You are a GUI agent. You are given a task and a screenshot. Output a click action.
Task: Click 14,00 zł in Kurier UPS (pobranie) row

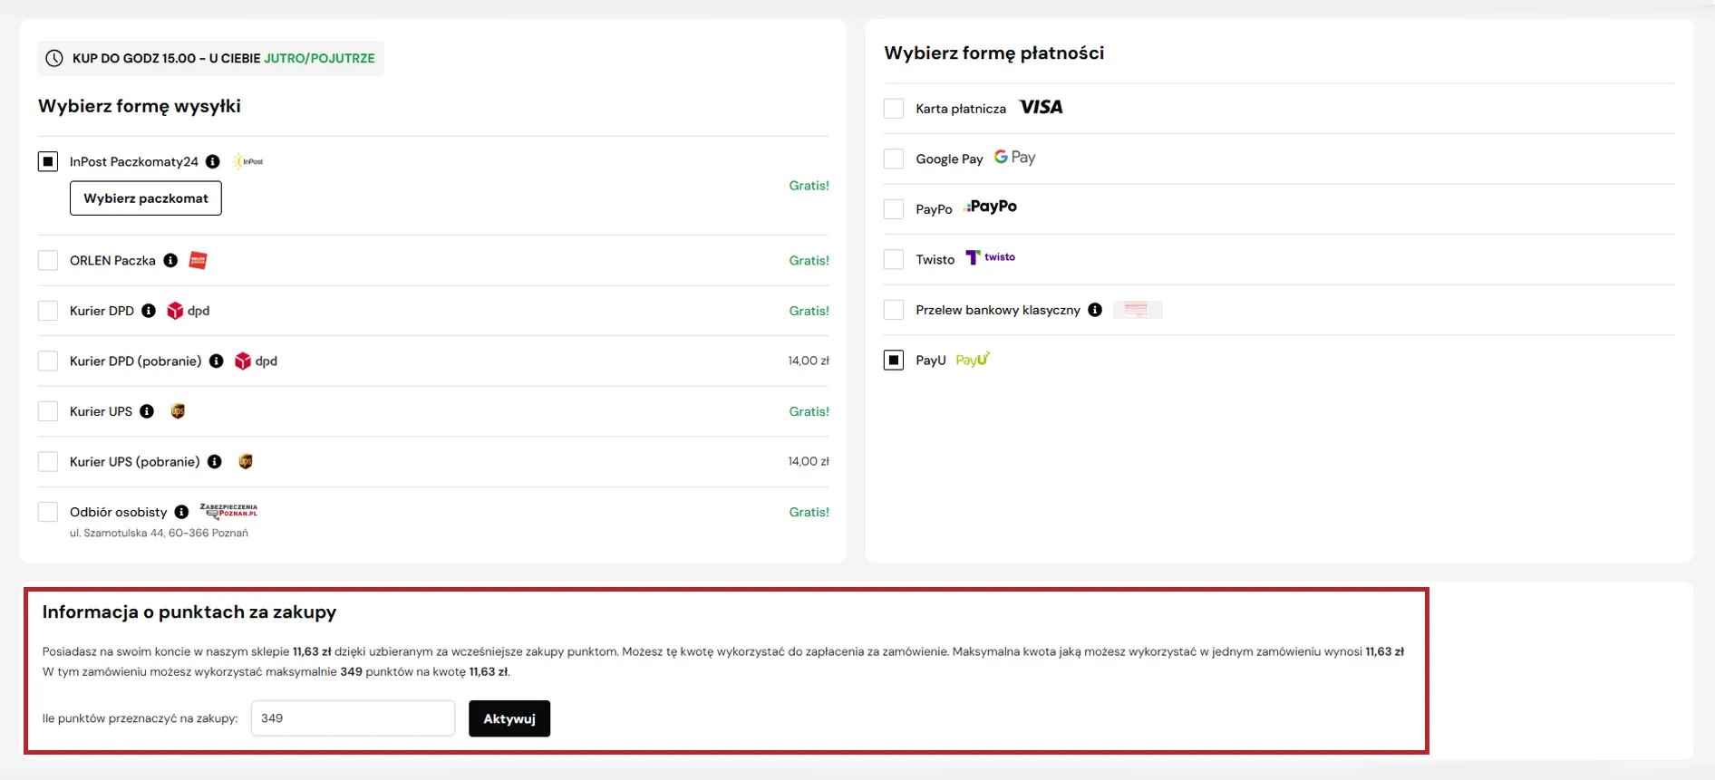809,461
